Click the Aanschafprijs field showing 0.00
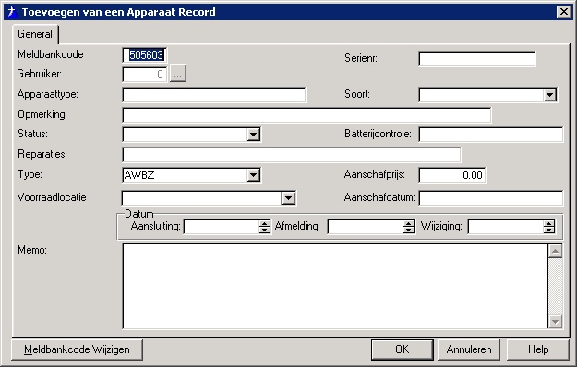 [451, 175]
